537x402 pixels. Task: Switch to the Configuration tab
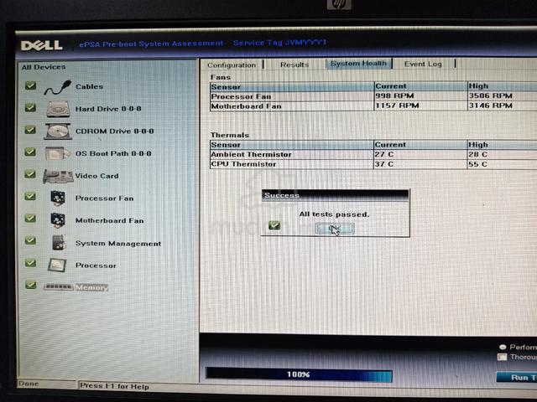232,65
